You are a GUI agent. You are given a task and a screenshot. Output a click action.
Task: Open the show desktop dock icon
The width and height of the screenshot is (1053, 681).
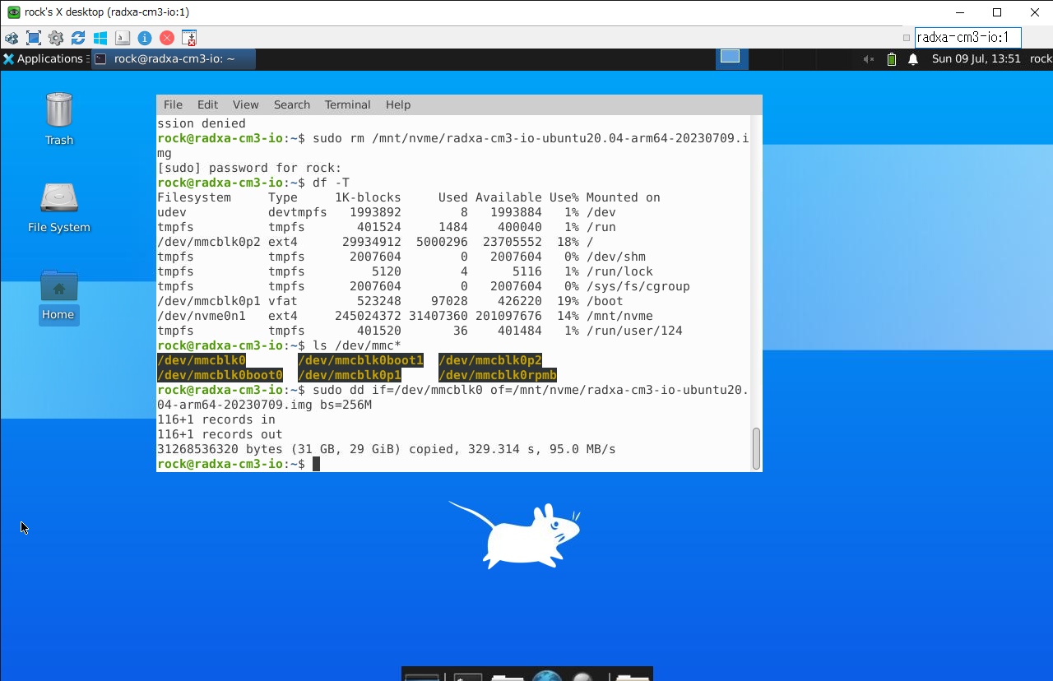click(x=423, y=676)
